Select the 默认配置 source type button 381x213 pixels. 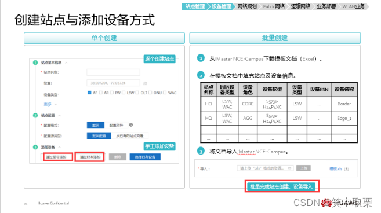pos(99,135)
